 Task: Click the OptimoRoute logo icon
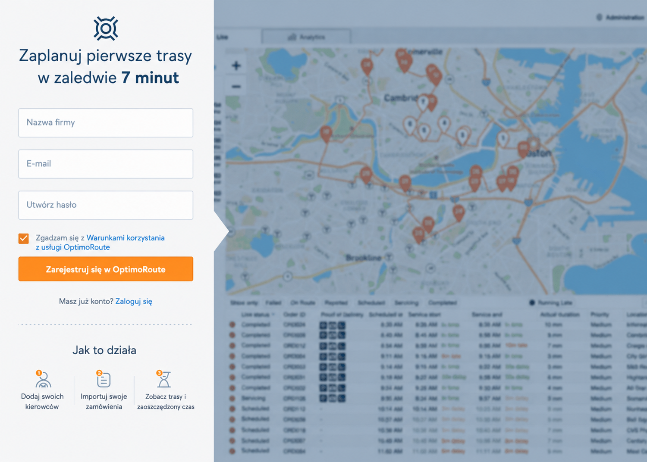click(106, 28)
